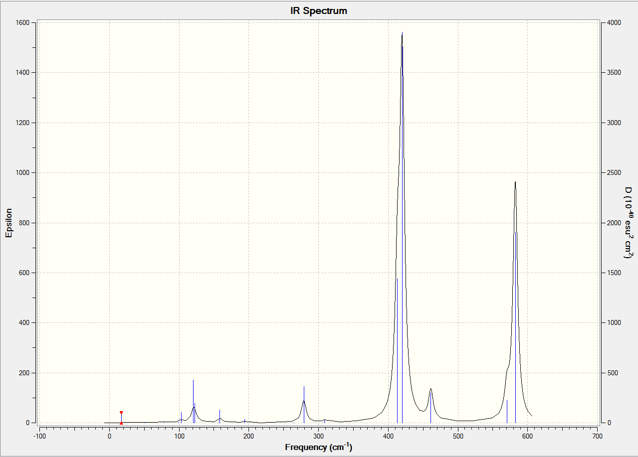Screen dimensions: 638x457
Task: Click the '400' tick on the frequency axis
Action: coord(388,436)
